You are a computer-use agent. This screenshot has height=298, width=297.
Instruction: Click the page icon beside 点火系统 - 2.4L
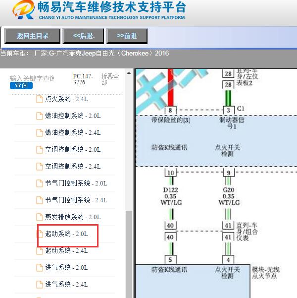(40, 99)
